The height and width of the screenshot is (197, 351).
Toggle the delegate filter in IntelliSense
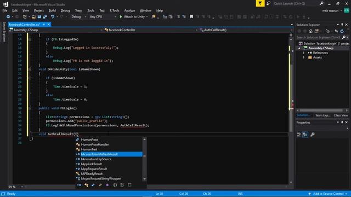pos(107,185)
